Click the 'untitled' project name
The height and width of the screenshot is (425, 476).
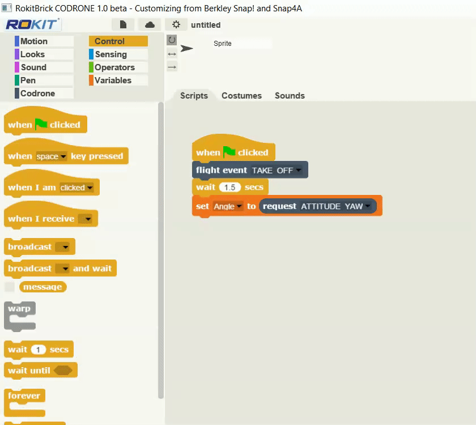tap(206, 25)
